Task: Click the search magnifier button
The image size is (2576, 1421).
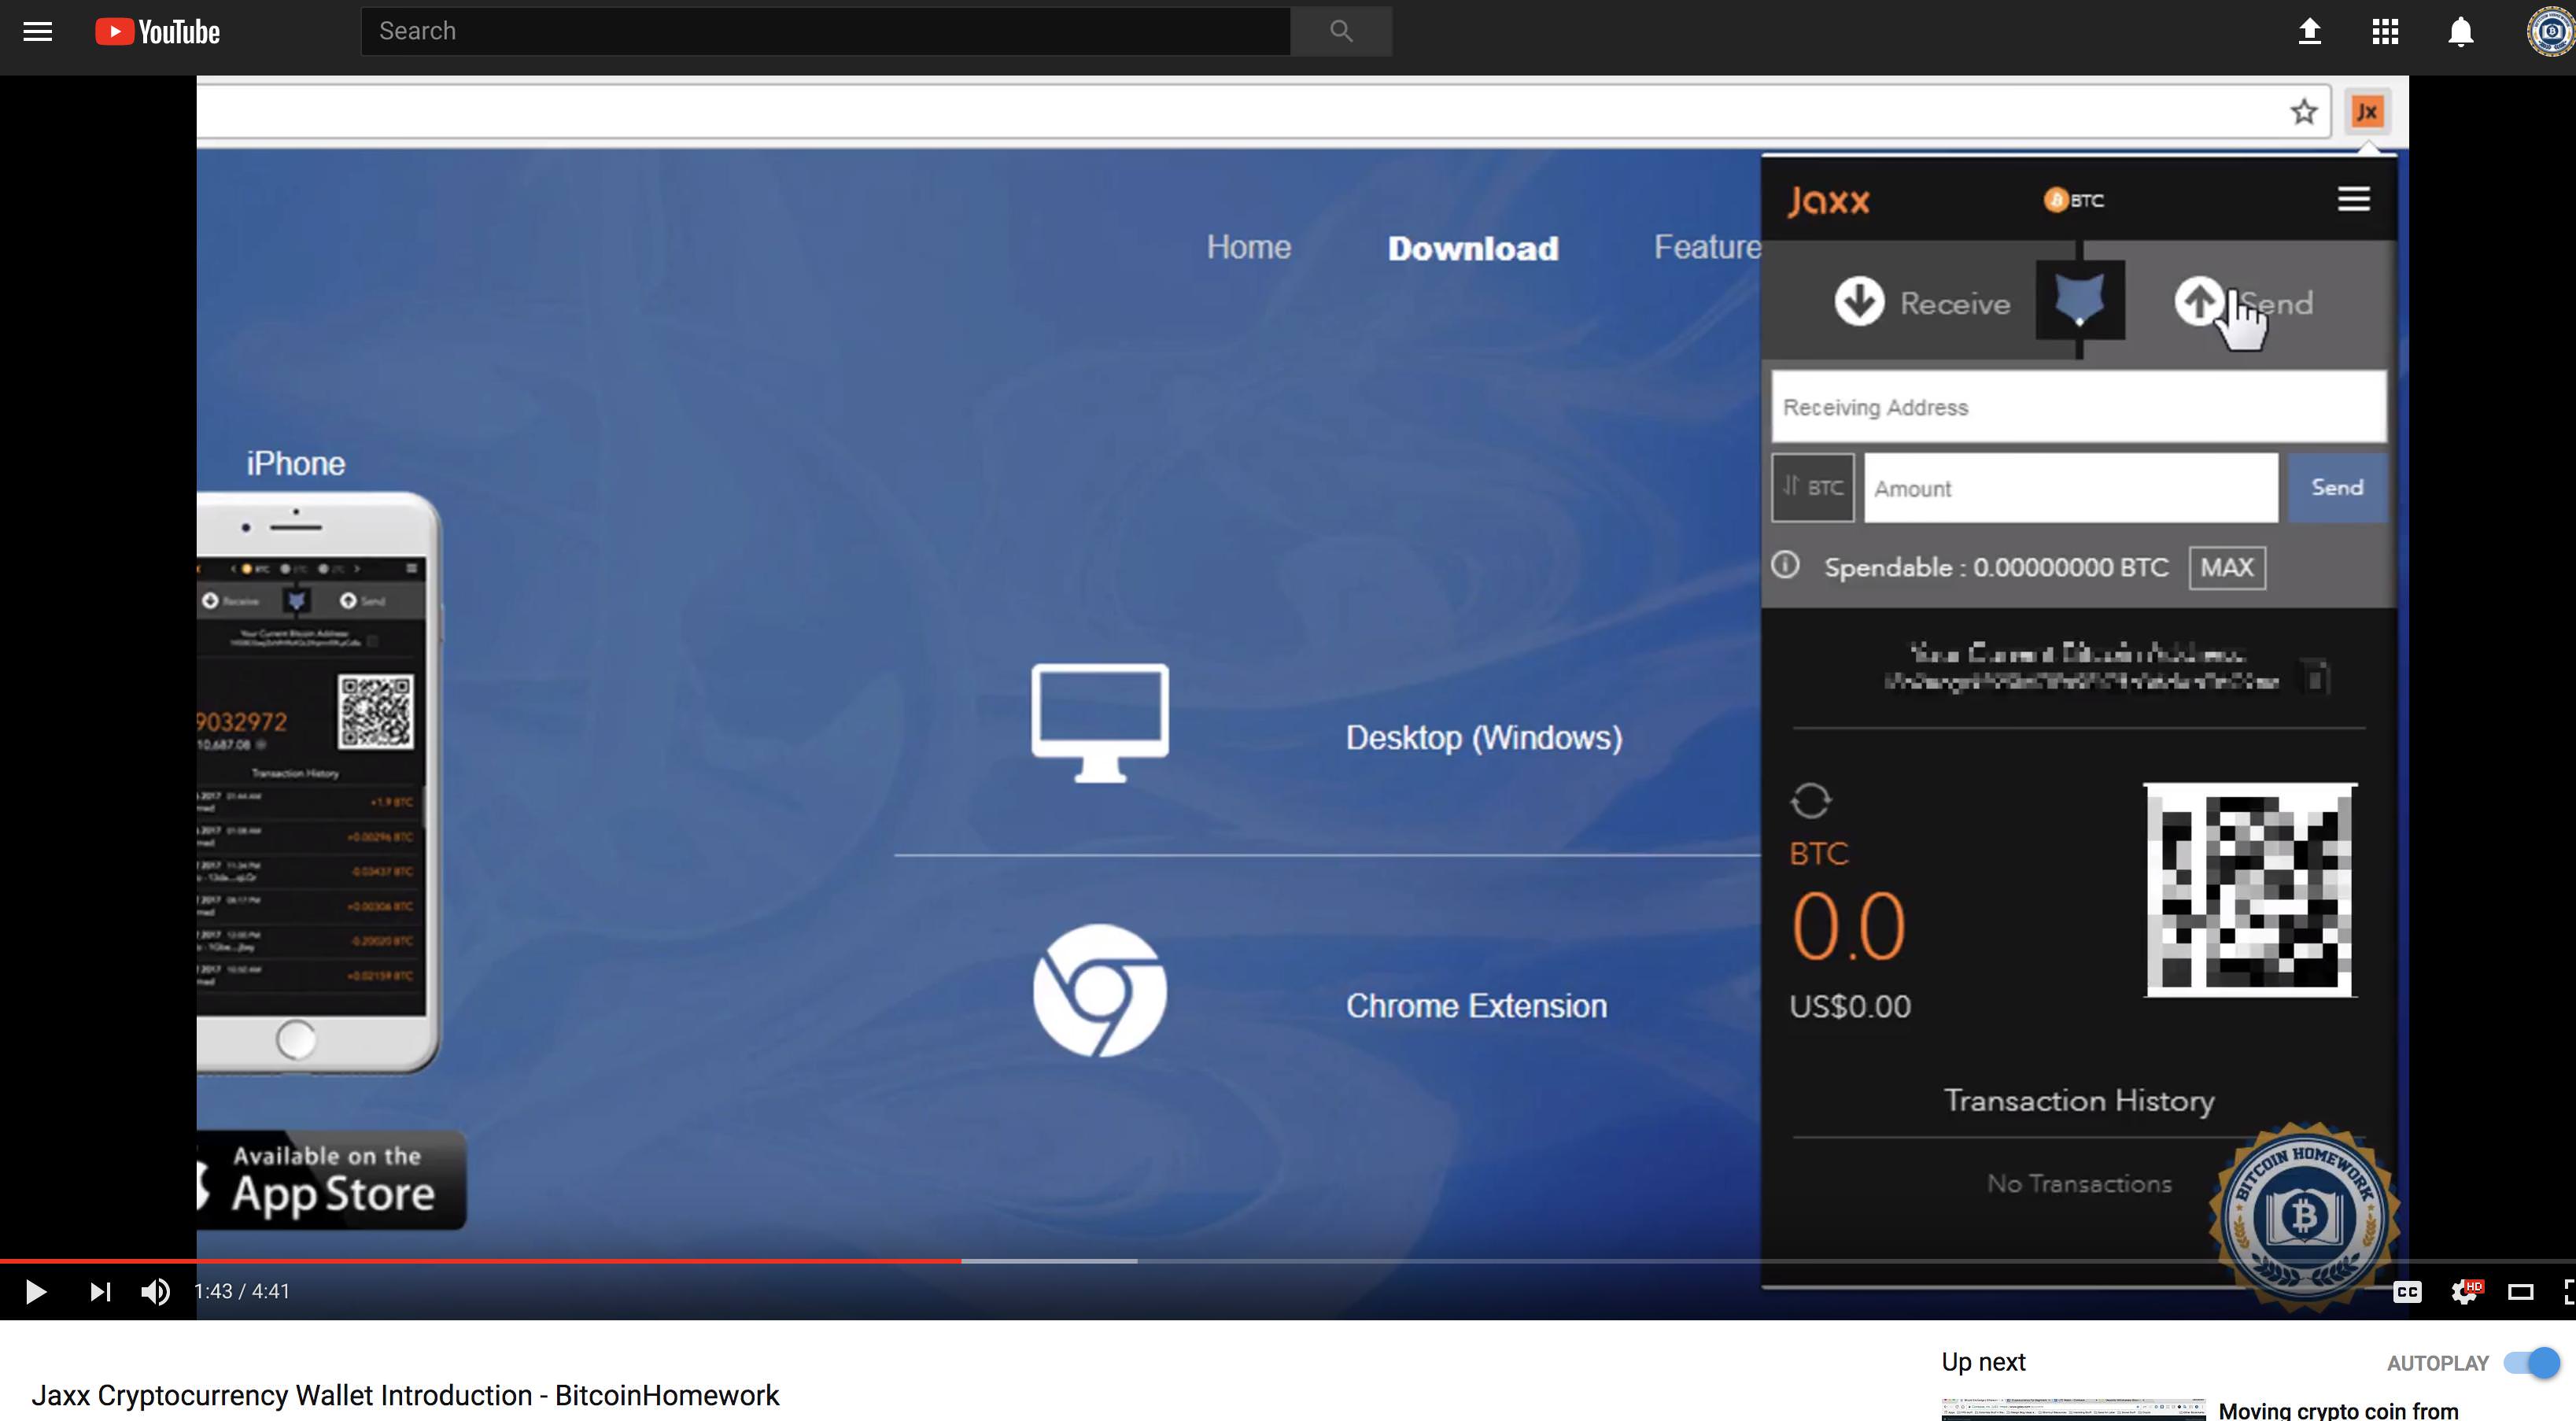Action: 1341,31
